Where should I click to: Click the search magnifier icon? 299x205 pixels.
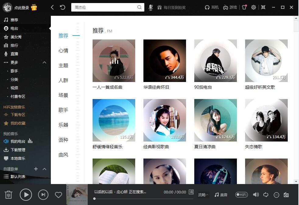tap(139, 7)
